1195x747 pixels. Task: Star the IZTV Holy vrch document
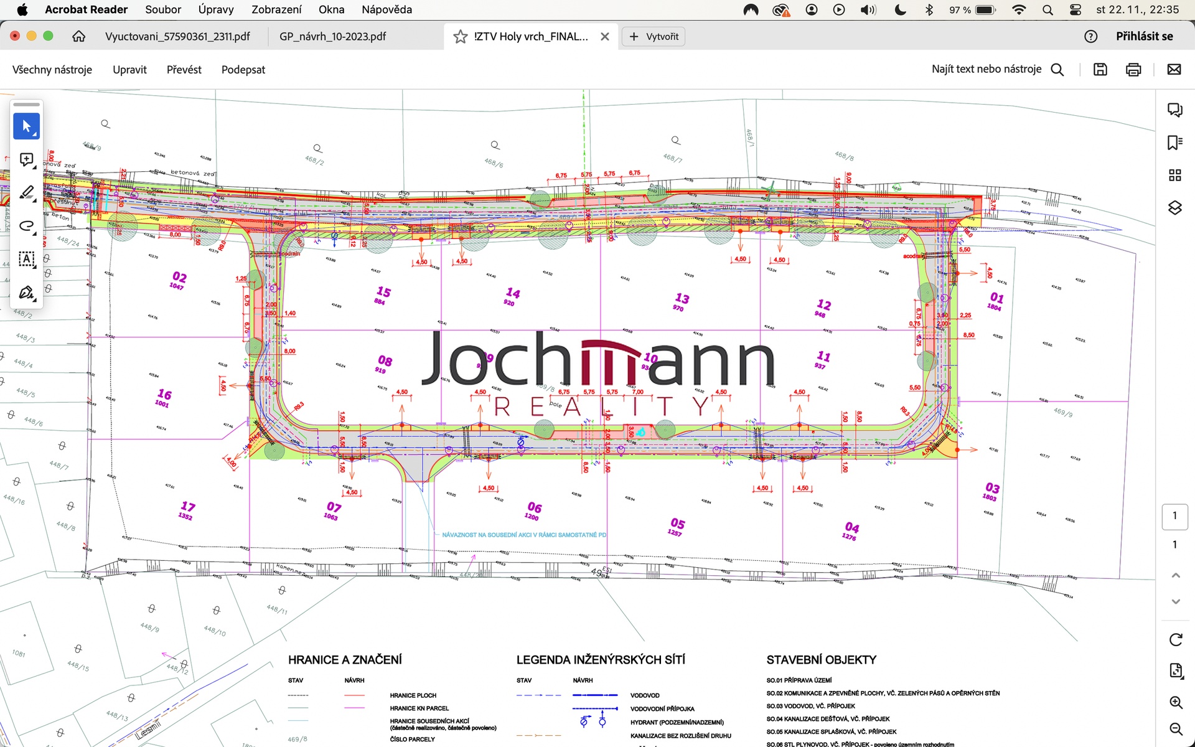460,37
